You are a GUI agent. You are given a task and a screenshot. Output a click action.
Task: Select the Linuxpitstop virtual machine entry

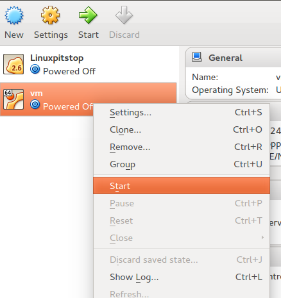(89, 64)
